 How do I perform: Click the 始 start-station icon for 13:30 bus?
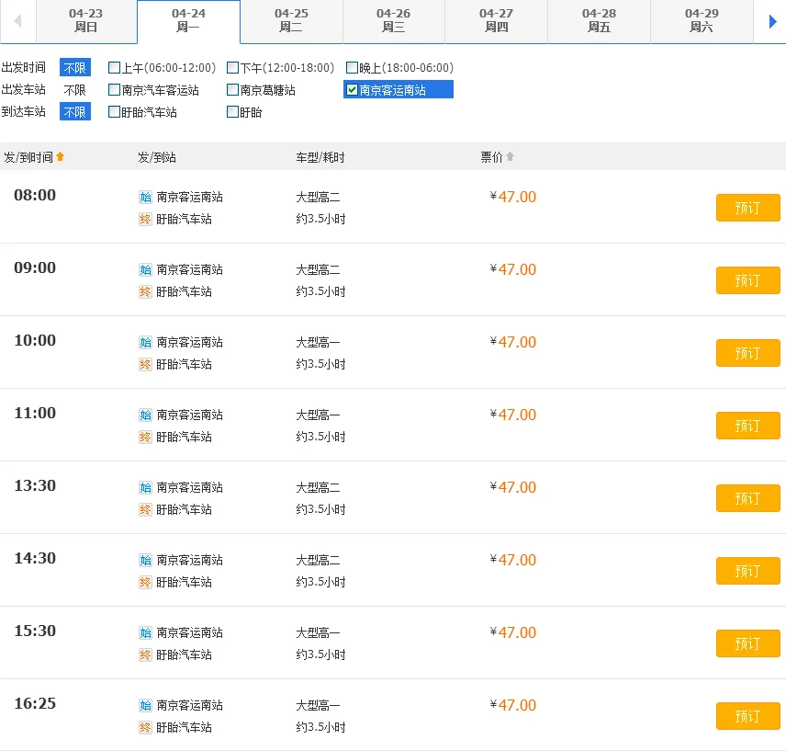pyautogui.click(x=145, y=487)
